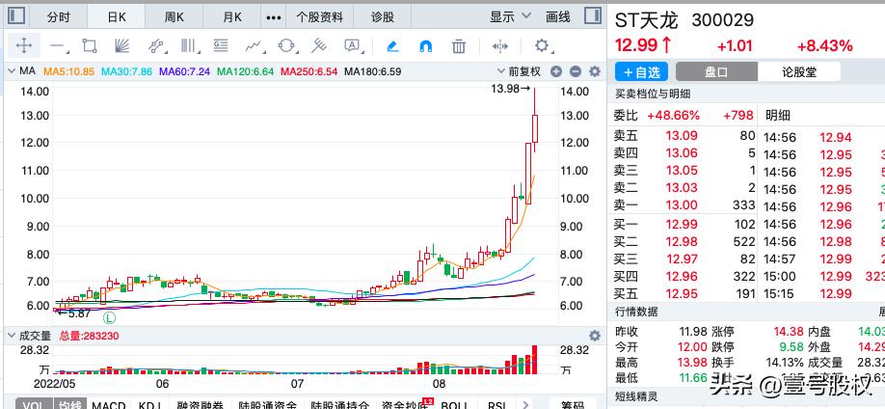Click the 买一 price 12.99 row
Image resolution: width=885 pixels, height=409 pixels.
pyautogui.click(x=684, y=224)
